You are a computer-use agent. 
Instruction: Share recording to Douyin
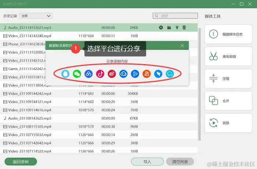[100, 74]
